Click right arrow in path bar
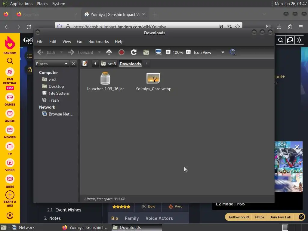The height and width of the screenshot is (231, 308). click(x=146, y=64)
